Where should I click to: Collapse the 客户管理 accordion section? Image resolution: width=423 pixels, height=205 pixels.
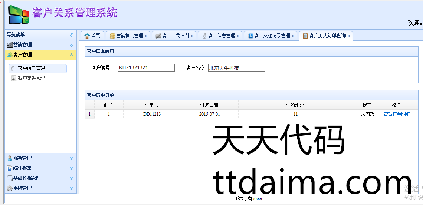coord(72,55)
